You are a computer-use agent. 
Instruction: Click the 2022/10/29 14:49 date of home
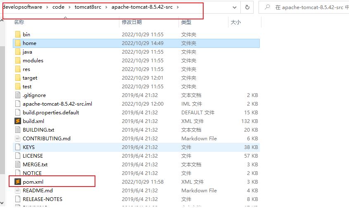click(x=142, y=43)
